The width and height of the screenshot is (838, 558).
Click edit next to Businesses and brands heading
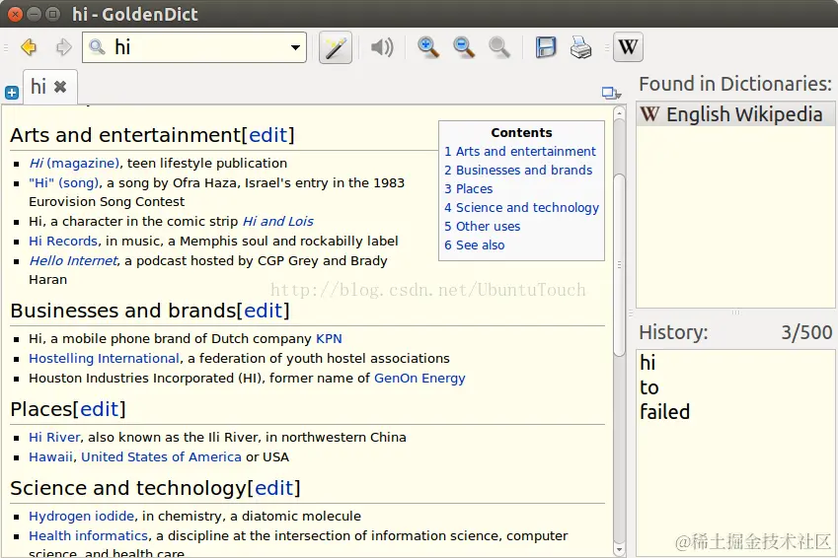tap(264, 311)
